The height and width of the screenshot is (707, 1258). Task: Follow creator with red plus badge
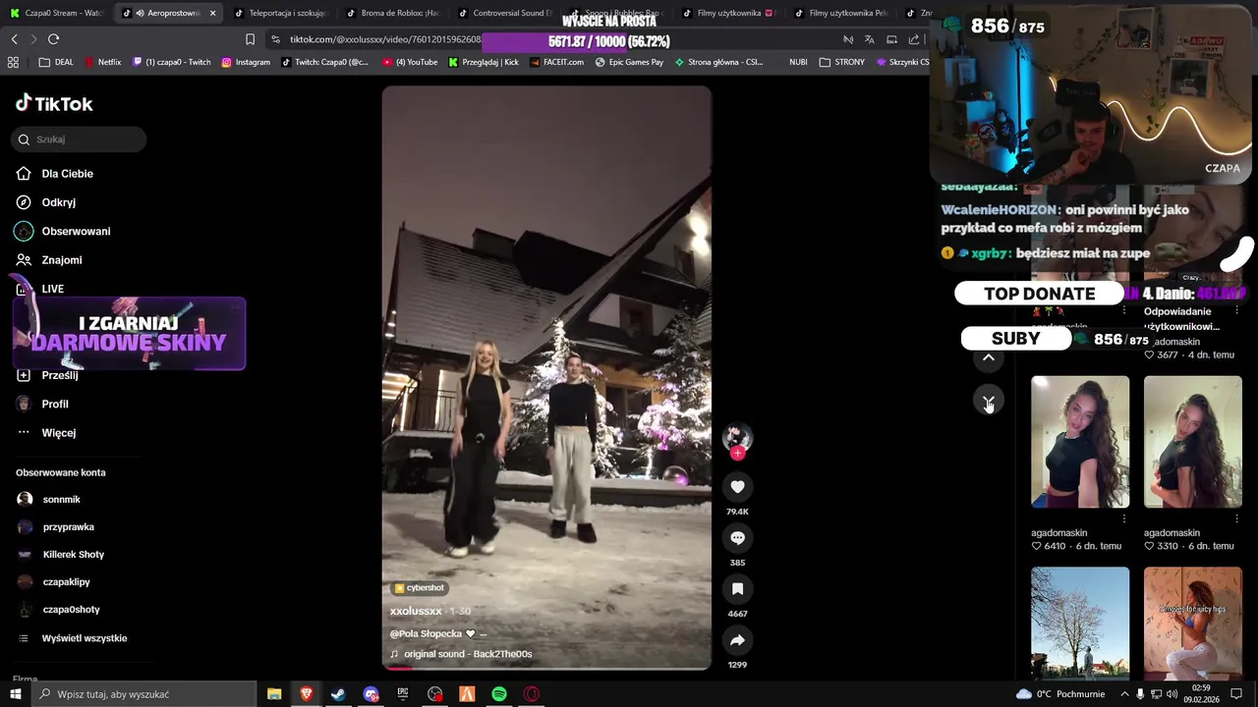coord(737,453)
